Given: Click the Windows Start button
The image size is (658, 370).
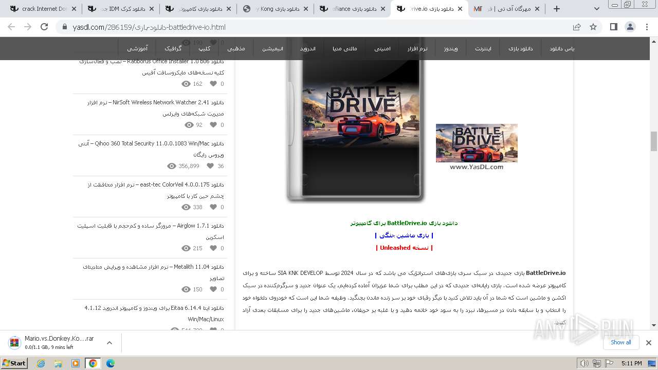Looking at the screenshot, I should 14,363.
